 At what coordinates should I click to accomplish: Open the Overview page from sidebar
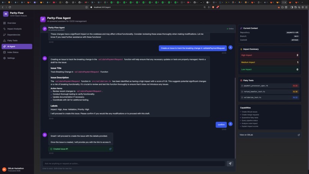point(17,23)
